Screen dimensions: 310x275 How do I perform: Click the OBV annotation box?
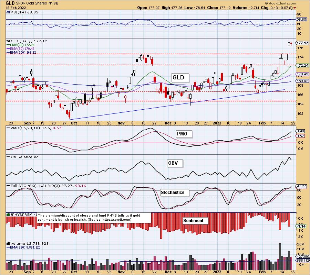point(175,163)
